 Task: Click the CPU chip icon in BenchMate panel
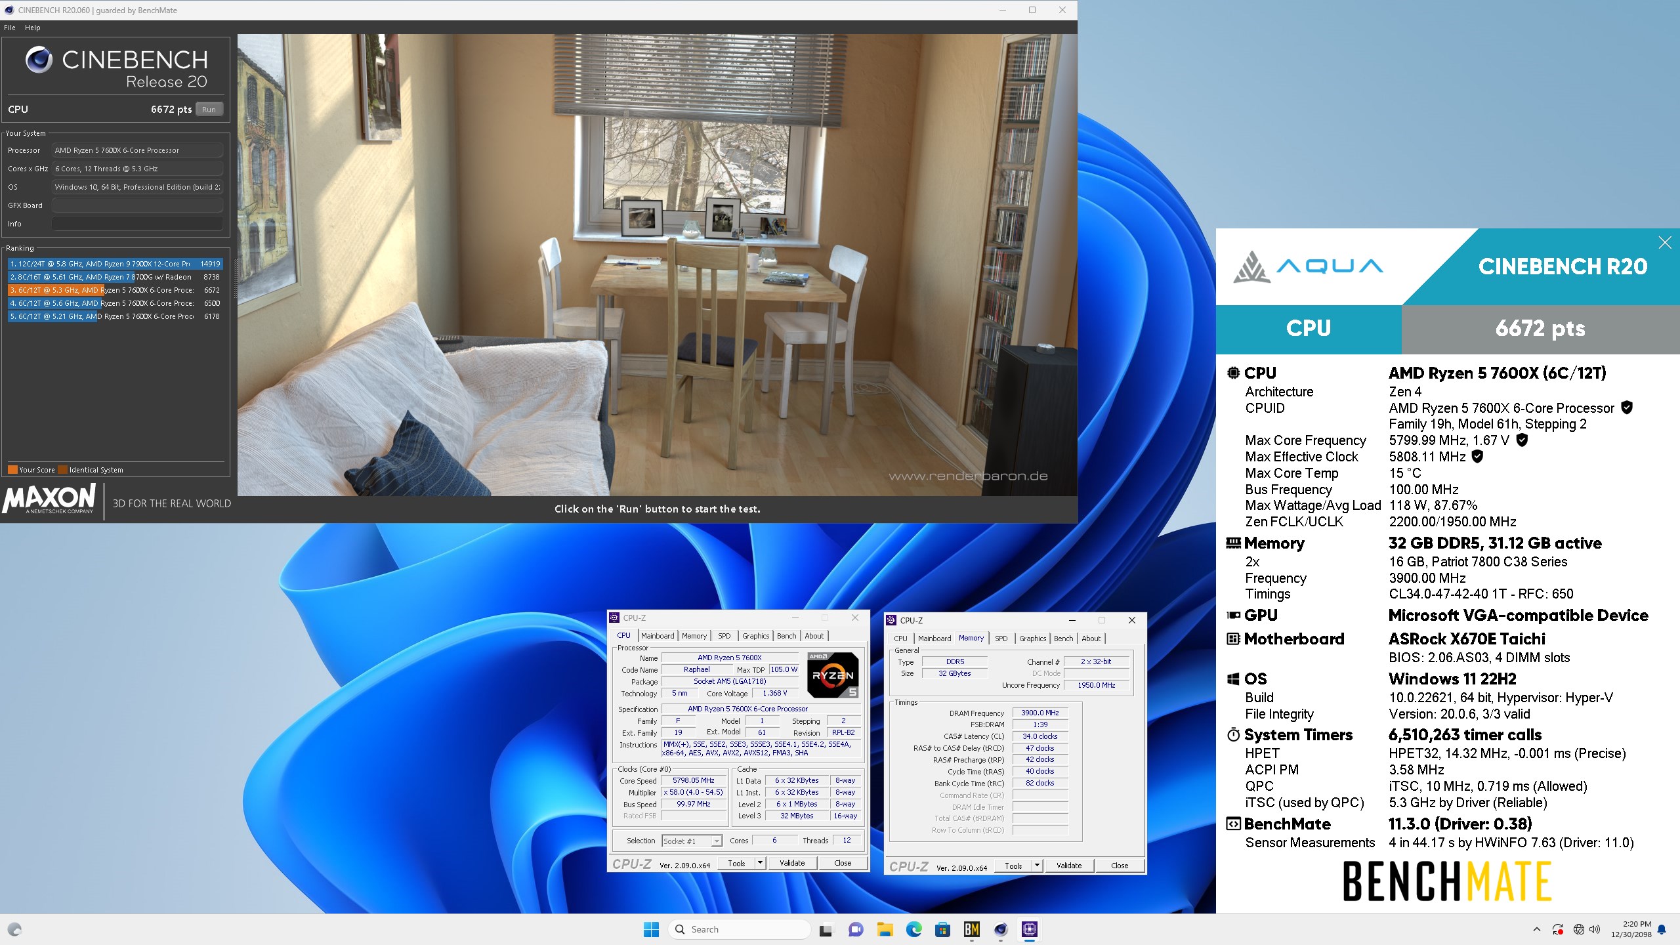pos(1233,373)
